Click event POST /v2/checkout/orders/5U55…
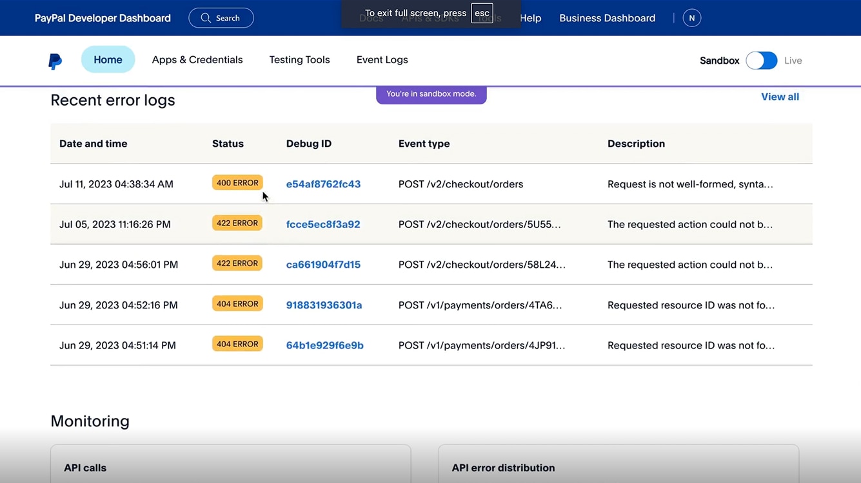The height and width of the screenshot is (483, 861). point(479,224)
